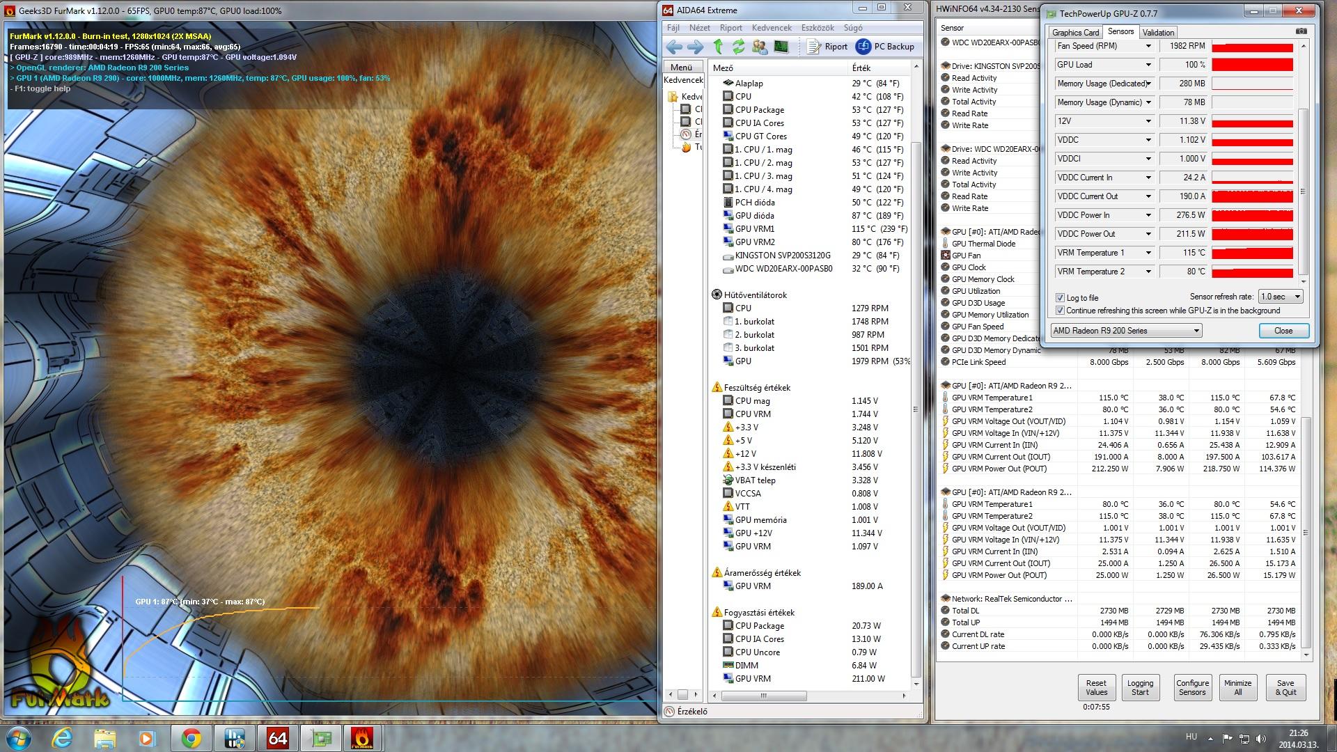Open VRM Temperature 1 sensor dropdown
Viewport: 1337px width, 752px height.
pyautogui.click(x=1148, y=253)
